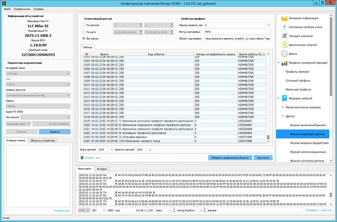Refresh the Всего записей counter icon

pyautogui.click(x=111, y=150)
